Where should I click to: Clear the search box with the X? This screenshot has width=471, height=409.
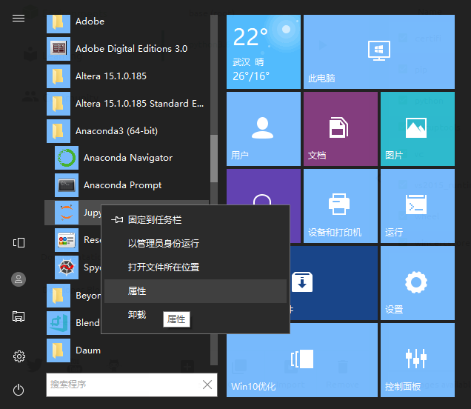coord(207,385)
